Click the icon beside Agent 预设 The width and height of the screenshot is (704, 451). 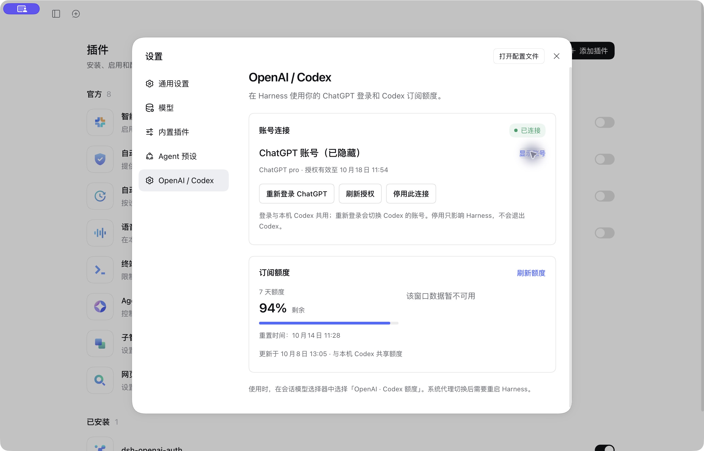[x=150, y=156]
